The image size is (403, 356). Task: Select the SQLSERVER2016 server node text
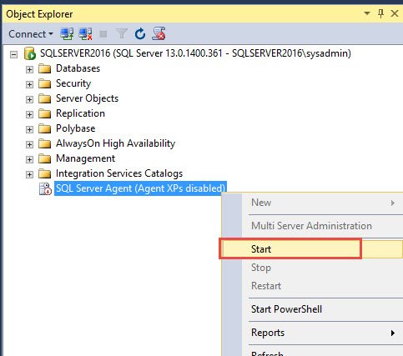click(195, 53)
